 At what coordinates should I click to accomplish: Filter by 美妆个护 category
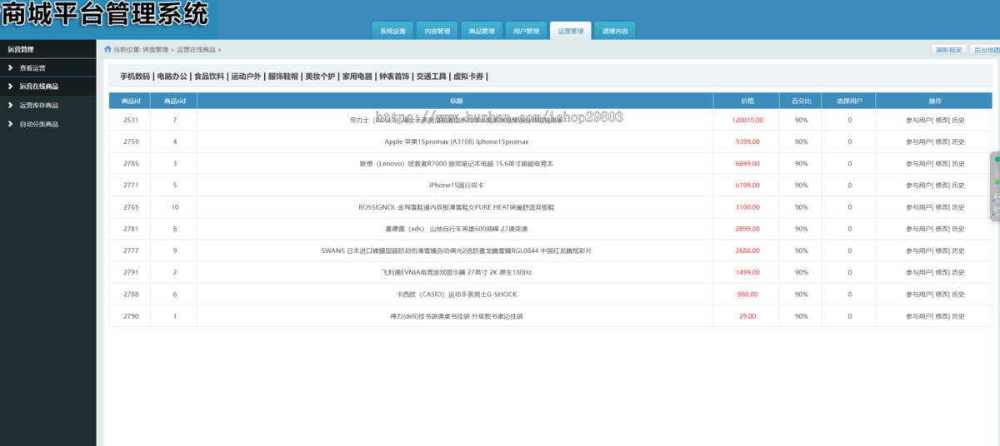tap(320, 76)
